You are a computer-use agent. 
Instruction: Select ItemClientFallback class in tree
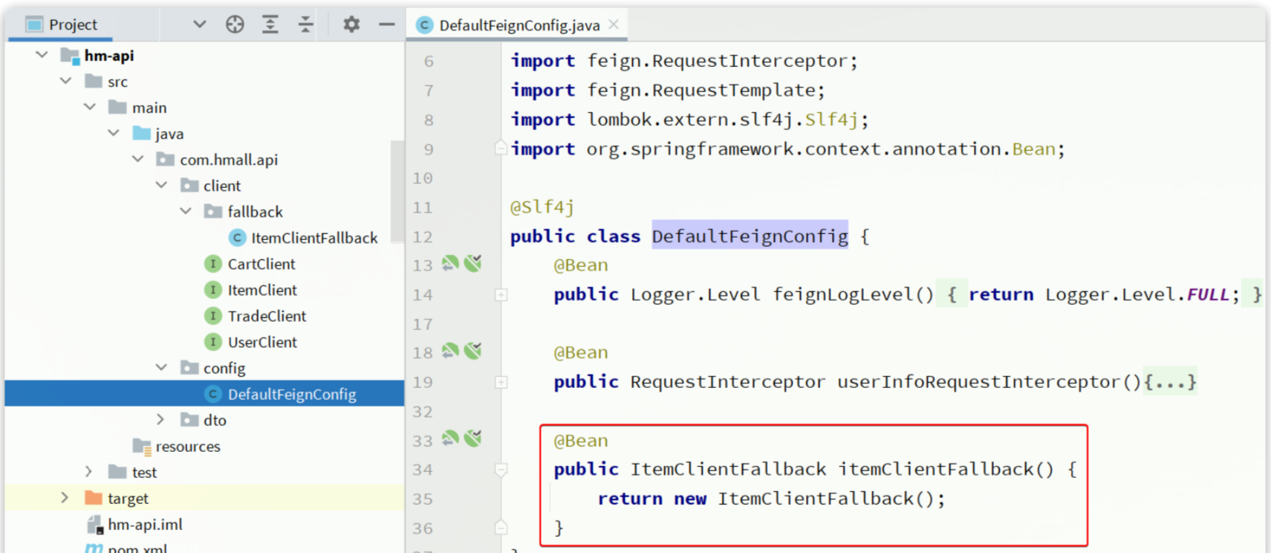[x=313, y=238]
